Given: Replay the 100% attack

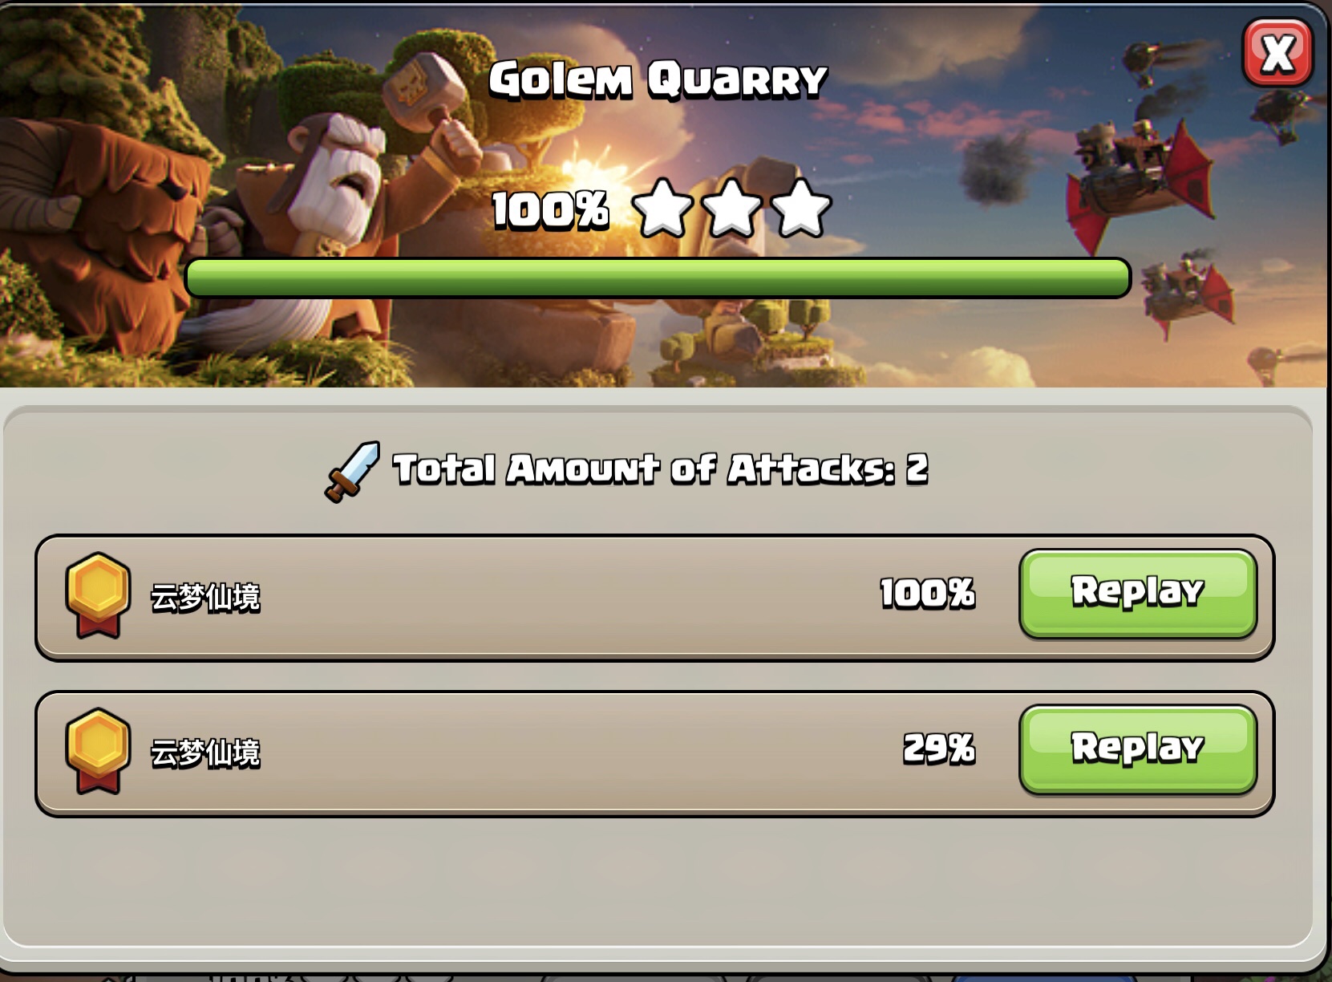Looking at the screenshot, I should 1137,594.
